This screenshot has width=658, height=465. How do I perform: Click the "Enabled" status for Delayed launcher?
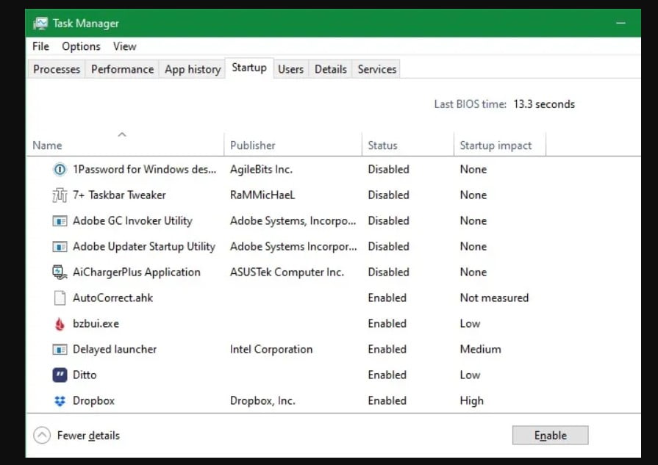[387, 349]
